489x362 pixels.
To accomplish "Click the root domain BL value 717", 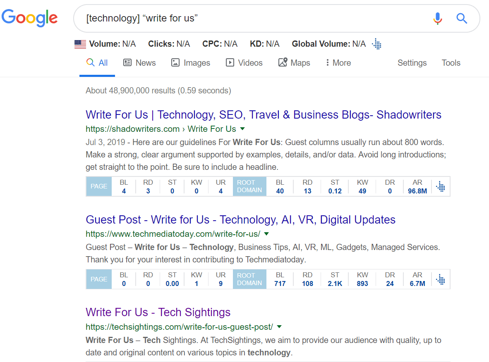I will (x=280, y=283).
